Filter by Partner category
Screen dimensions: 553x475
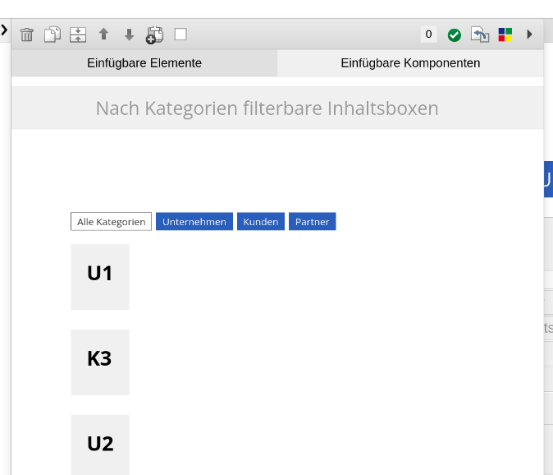[x=312, y=221]
